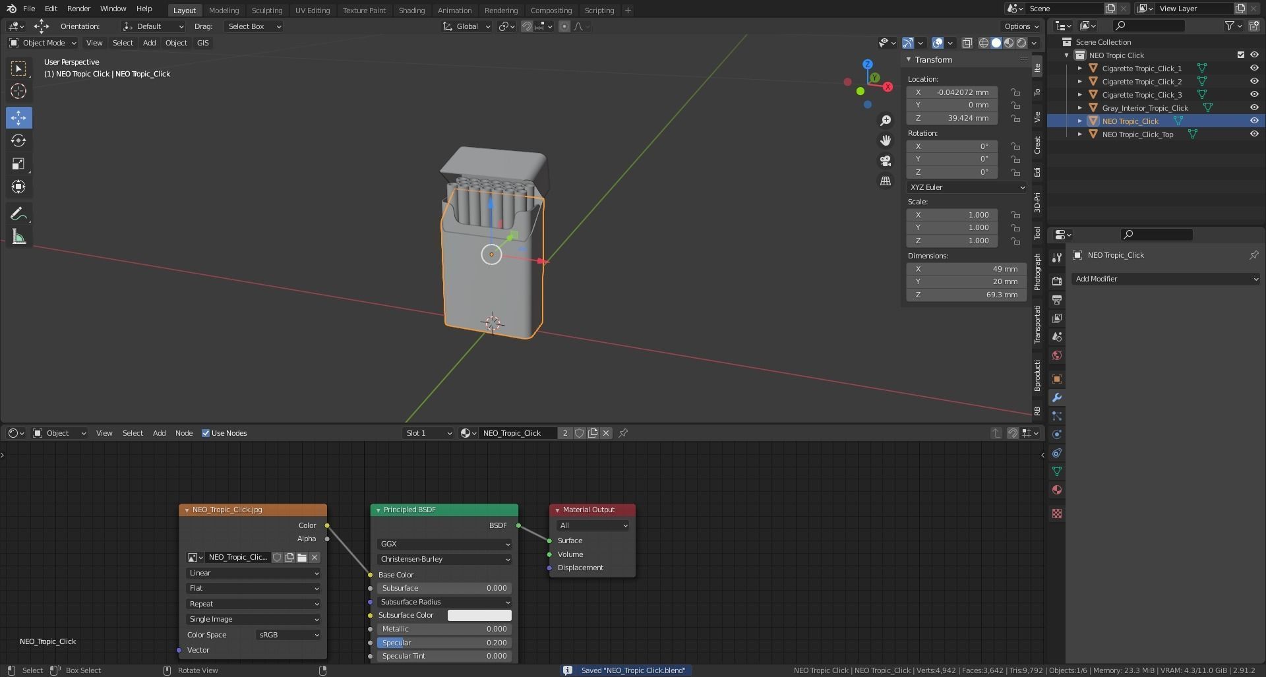Image resolution: width=1266 pixels, height=677 pixels.
Task: Click the viewport zoom magnifier icon
Action: [886, 121]
